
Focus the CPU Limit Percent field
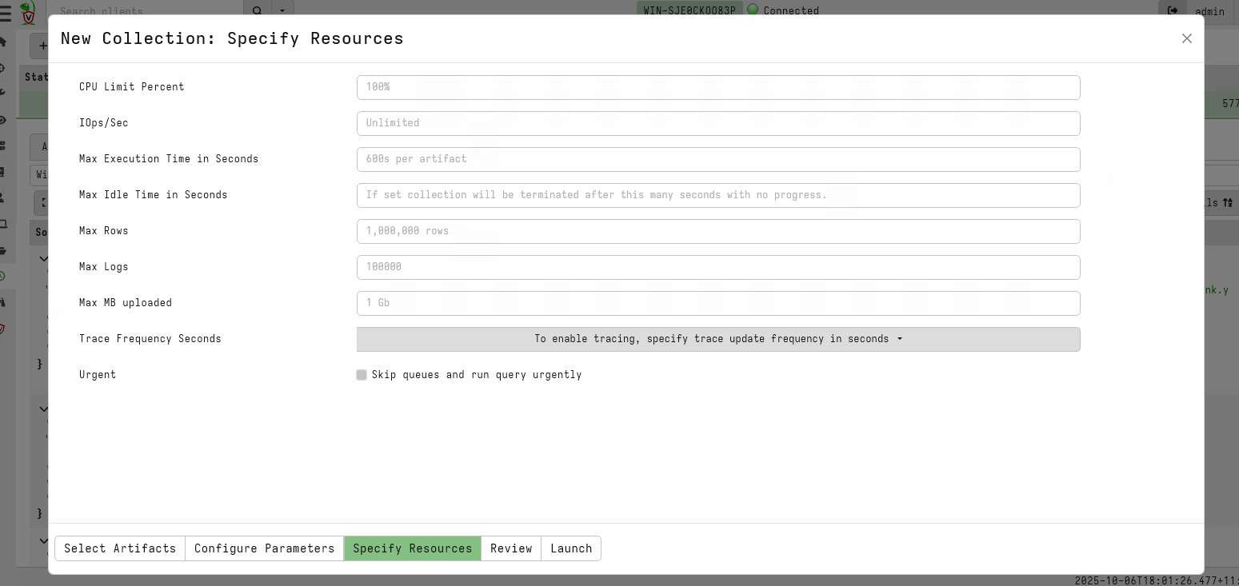717,87
